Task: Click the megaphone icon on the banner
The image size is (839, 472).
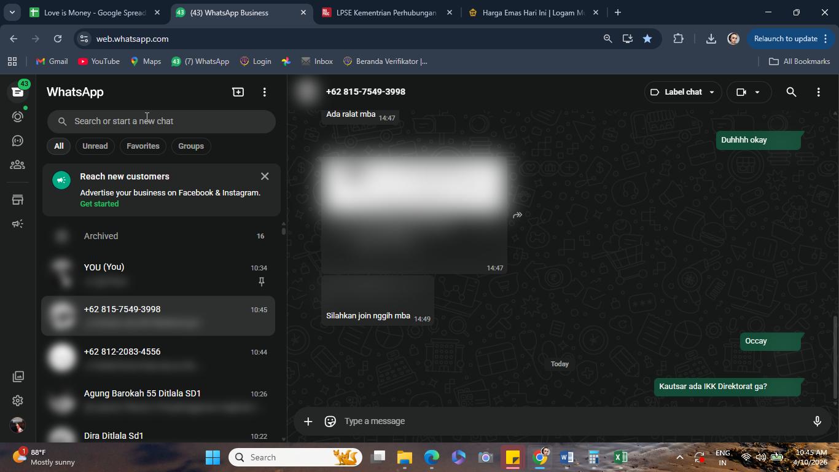Action: 61,180
